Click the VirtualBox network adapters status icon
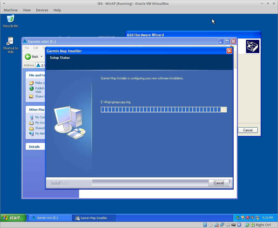The height and width of the screenshot is (228, 278). pos(222,225)
